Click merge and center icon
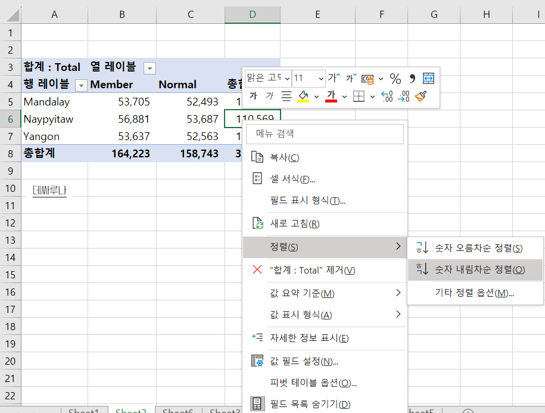545x413 pixels. (428, 79)
